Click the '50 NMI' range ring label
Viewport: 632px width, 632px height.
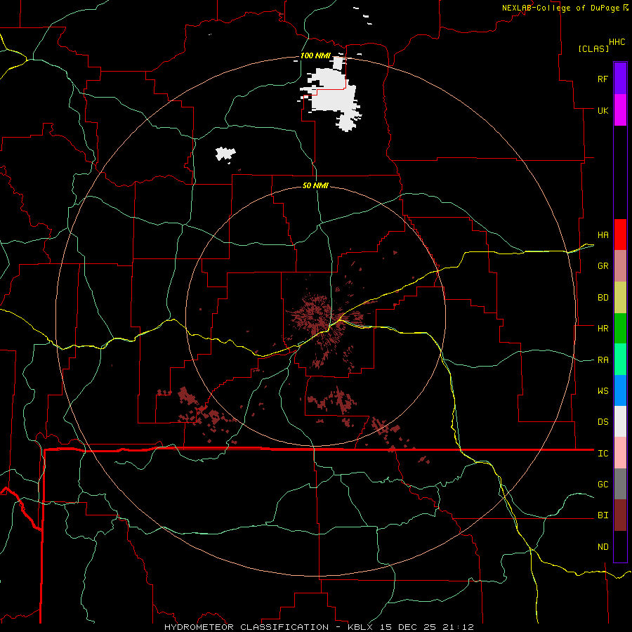315,185
